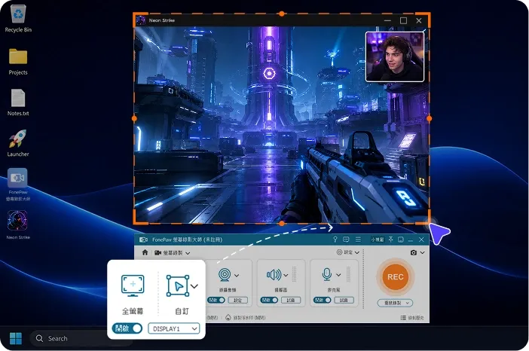This screenshot has height=351, width=529.
Task: Click the speaker sound test button
Action: click(291, 300)
